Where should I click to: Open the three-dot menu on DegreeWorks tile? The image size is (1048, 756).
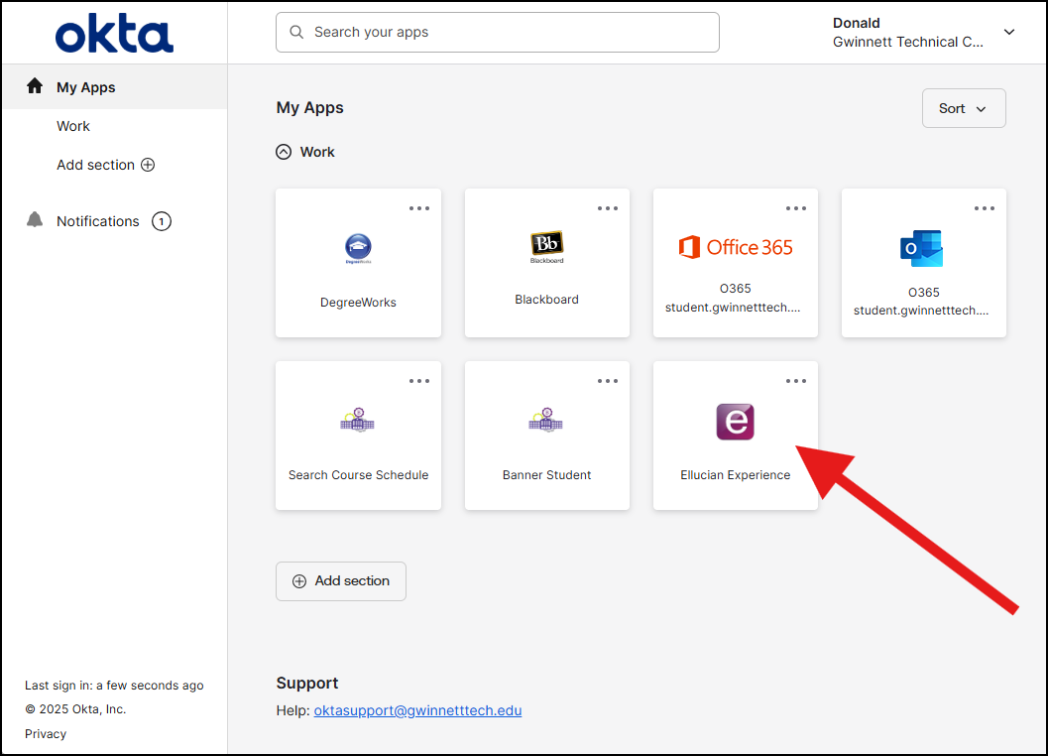point(419,208)
